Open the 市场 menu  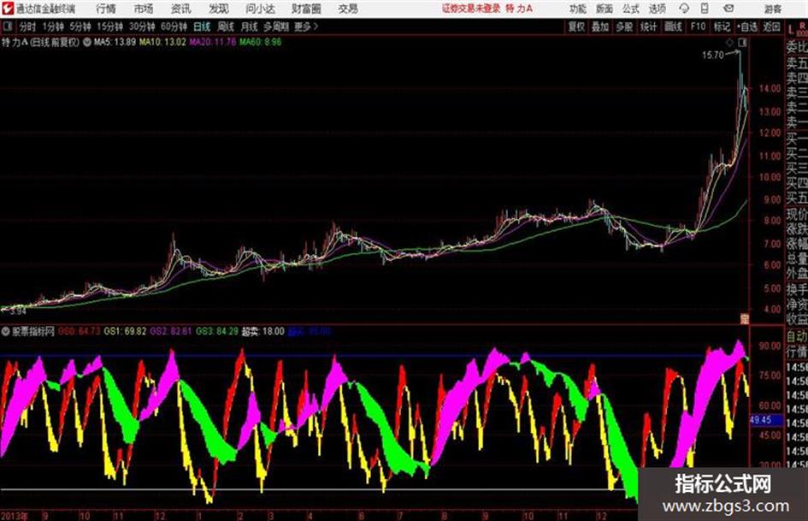coord(144,9)
